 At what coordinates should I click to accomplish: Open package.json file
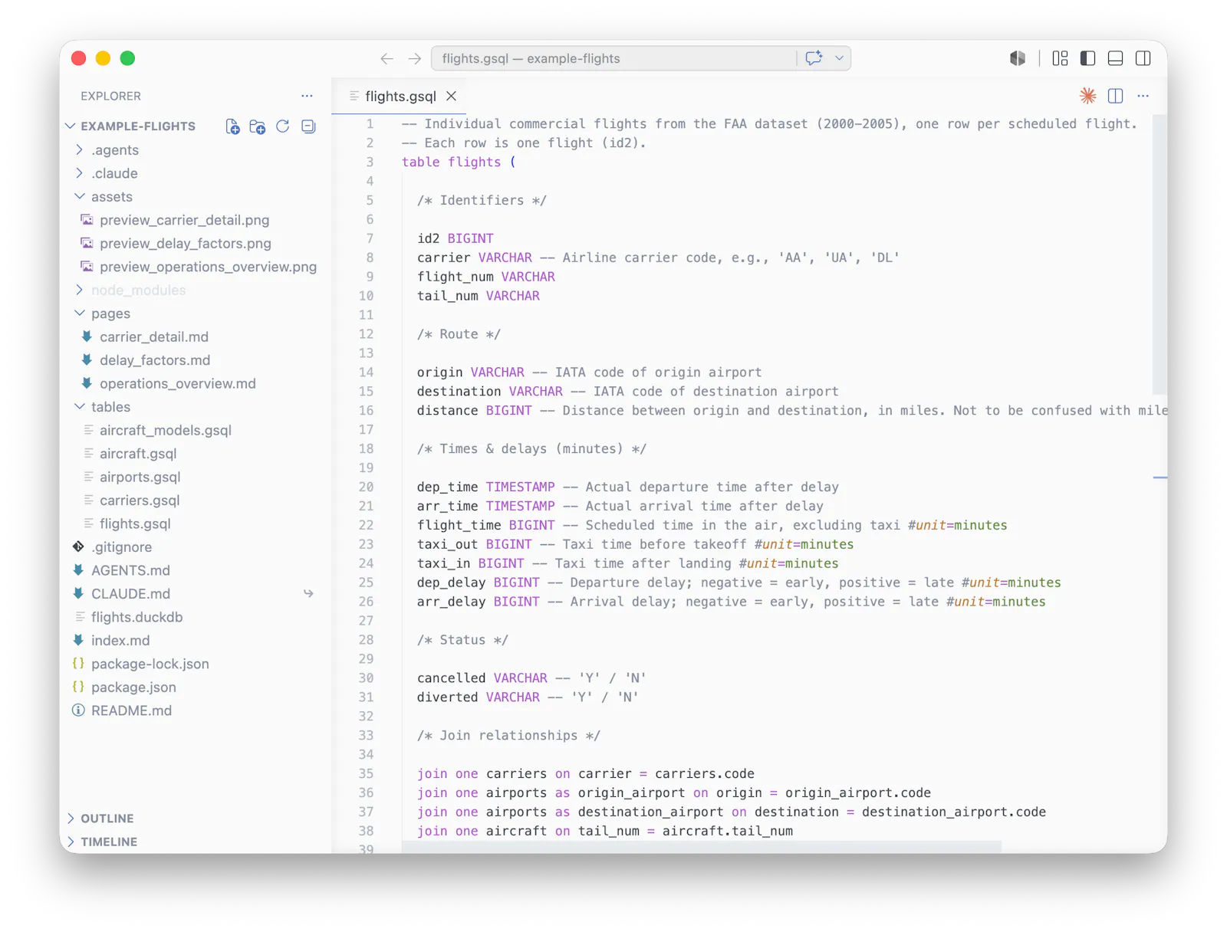pyautogui.click(x=133, y=688)
